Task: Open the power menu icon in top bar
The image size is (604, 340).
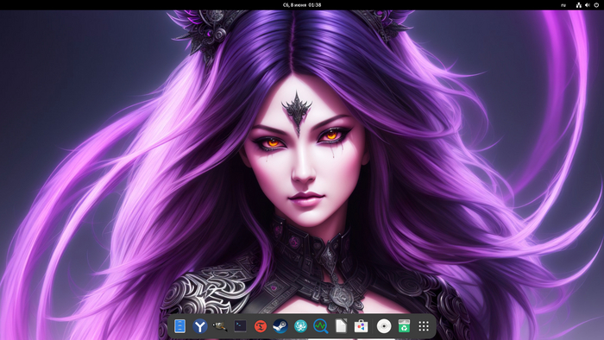Action: [x=596, y=5]
